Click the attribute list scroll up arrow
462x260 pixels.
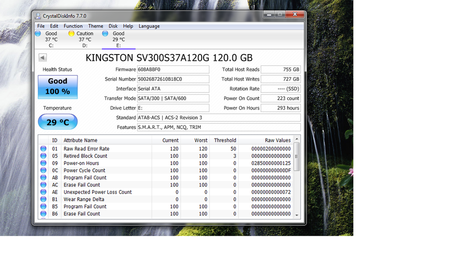[x=297, y=139]
